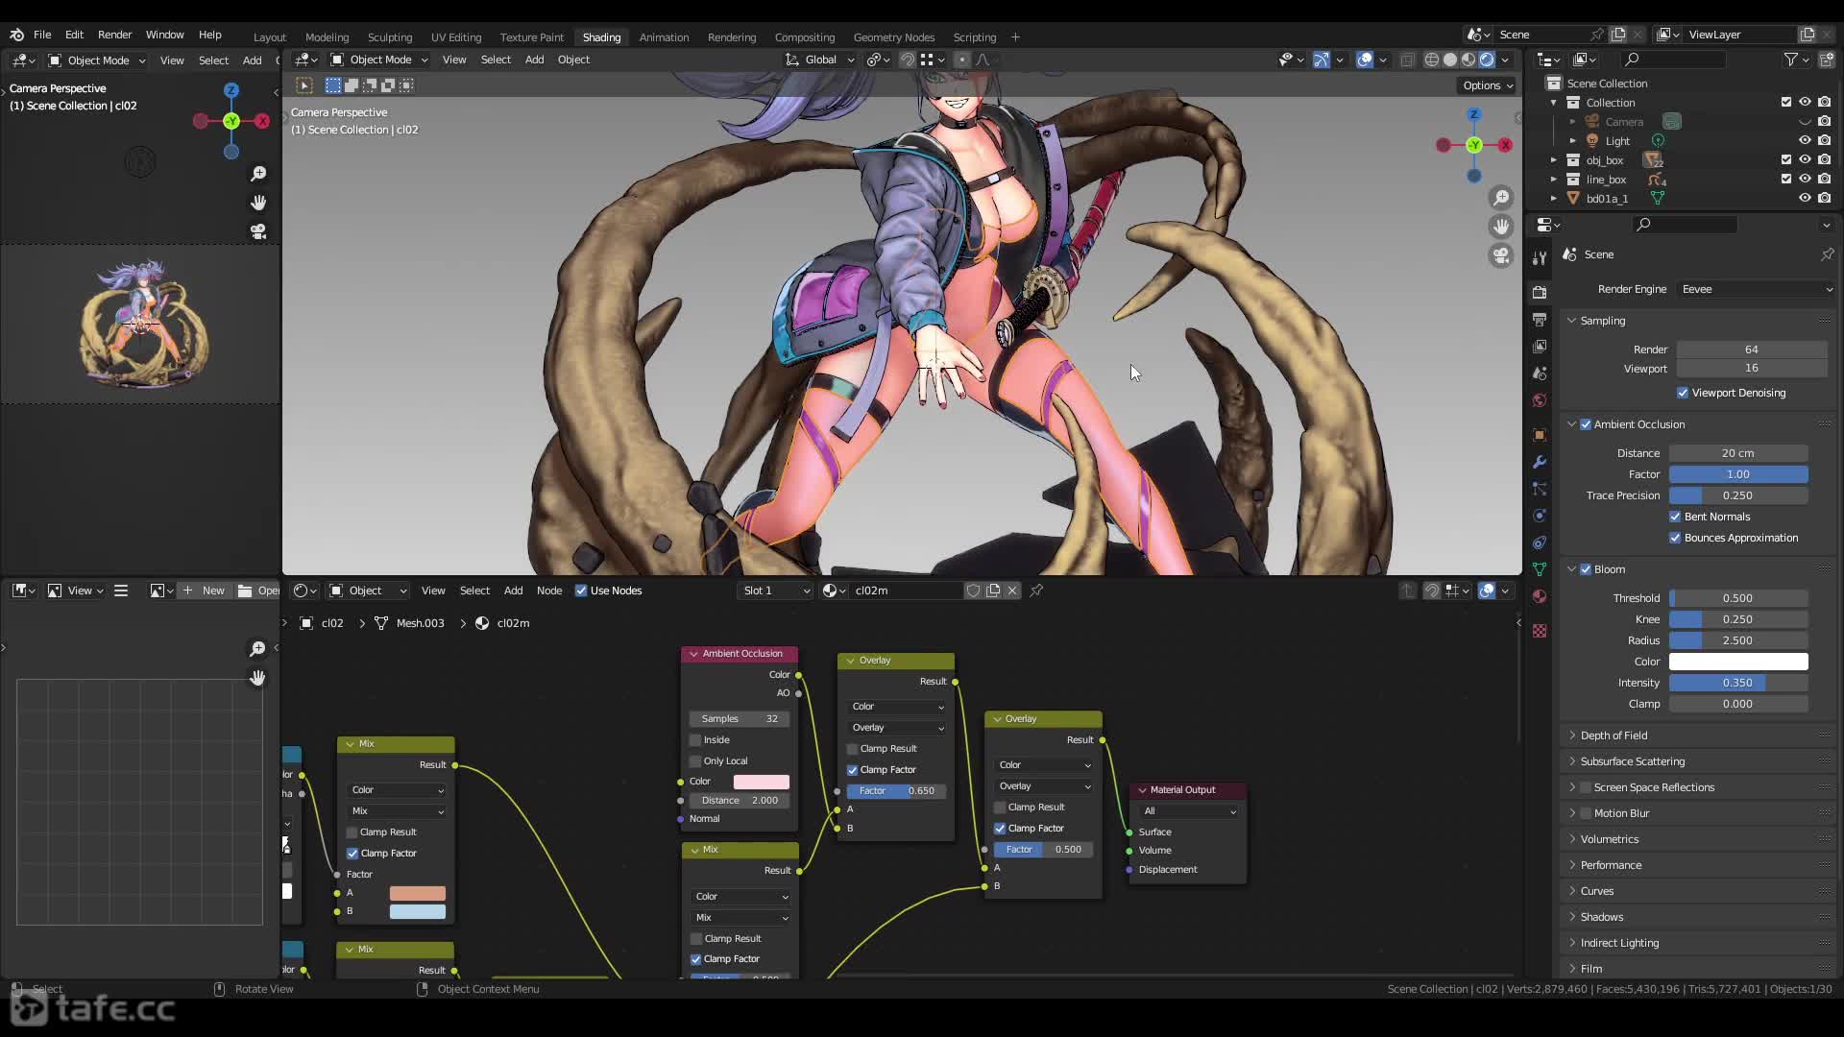Open viewport Options dropdown
Viewport: 1844px width, 1037px height.
pyautogui.click(x=1488, y=85)
